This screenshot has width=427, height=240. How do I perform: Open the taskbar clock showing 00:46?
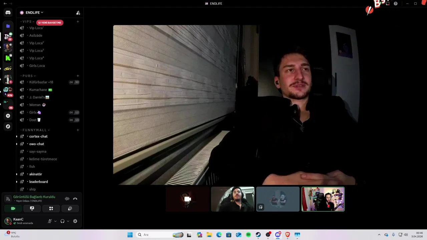click(417, 235)
